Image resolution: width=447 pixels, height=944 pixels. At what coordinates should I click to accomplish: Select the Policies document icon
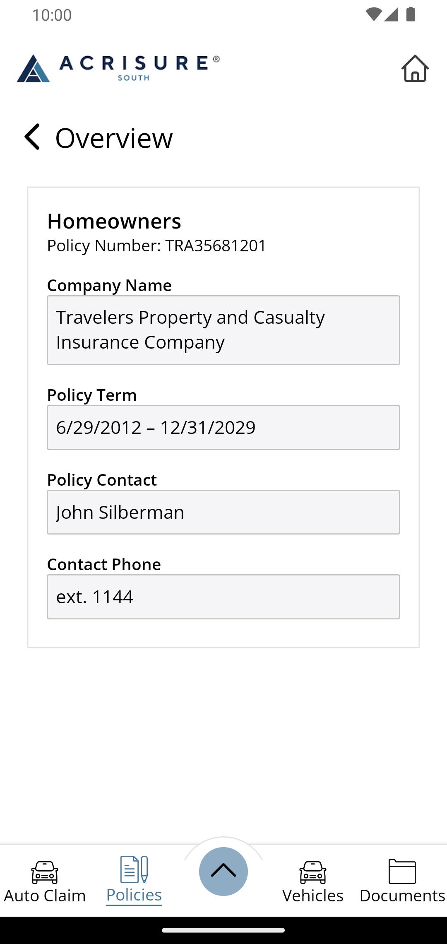[134, 869]
